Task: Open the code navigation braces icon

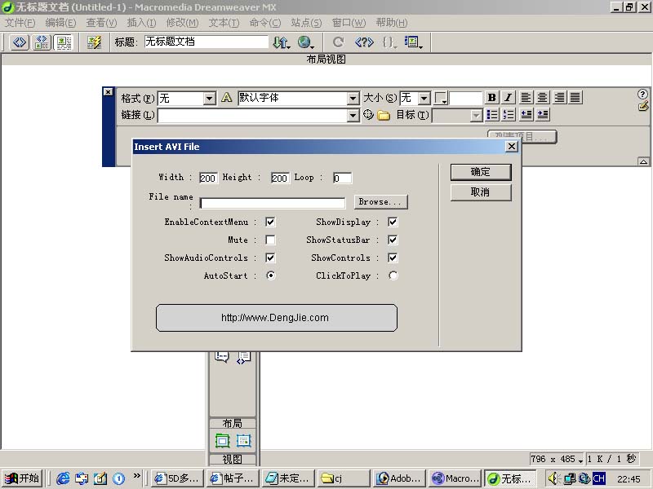Action: click(x=389, y=42)
